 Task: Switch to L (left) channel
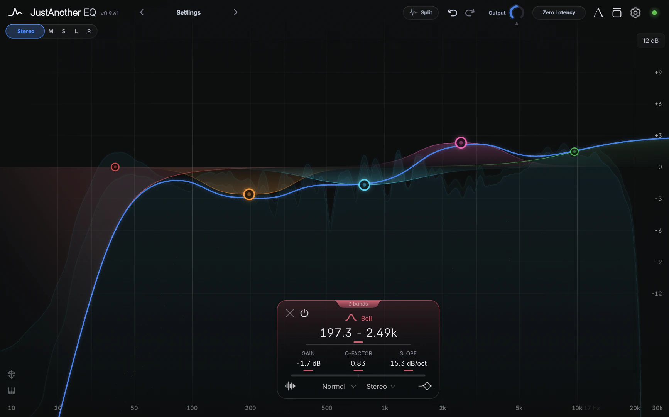point(76,31)
